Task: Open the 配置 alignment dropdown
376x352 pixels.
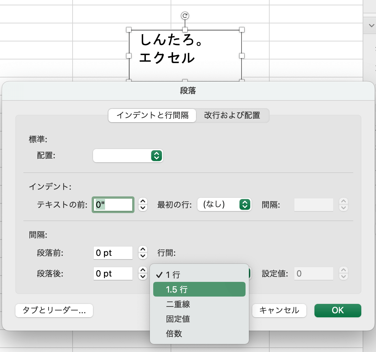Action: click(128, 156)
